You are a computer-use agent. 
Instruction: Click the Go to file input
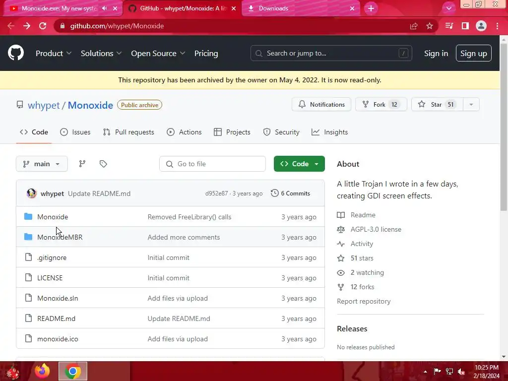[x=212, y=164]
